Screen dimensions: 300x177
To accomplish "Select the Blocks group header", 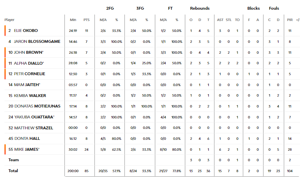I will click(x=253, y=8).
